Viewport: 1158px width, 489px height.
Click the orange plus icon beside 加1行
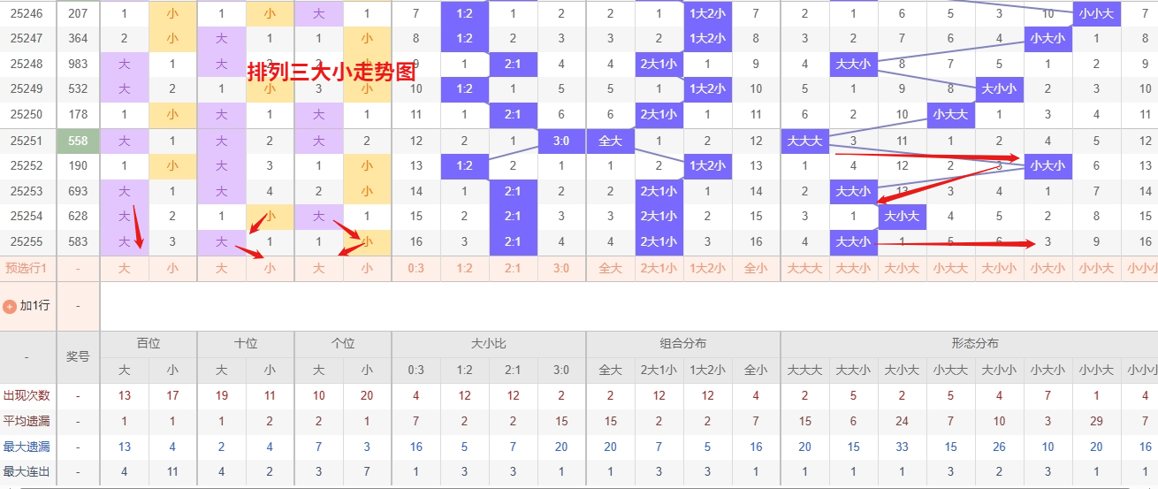(10, 306)
